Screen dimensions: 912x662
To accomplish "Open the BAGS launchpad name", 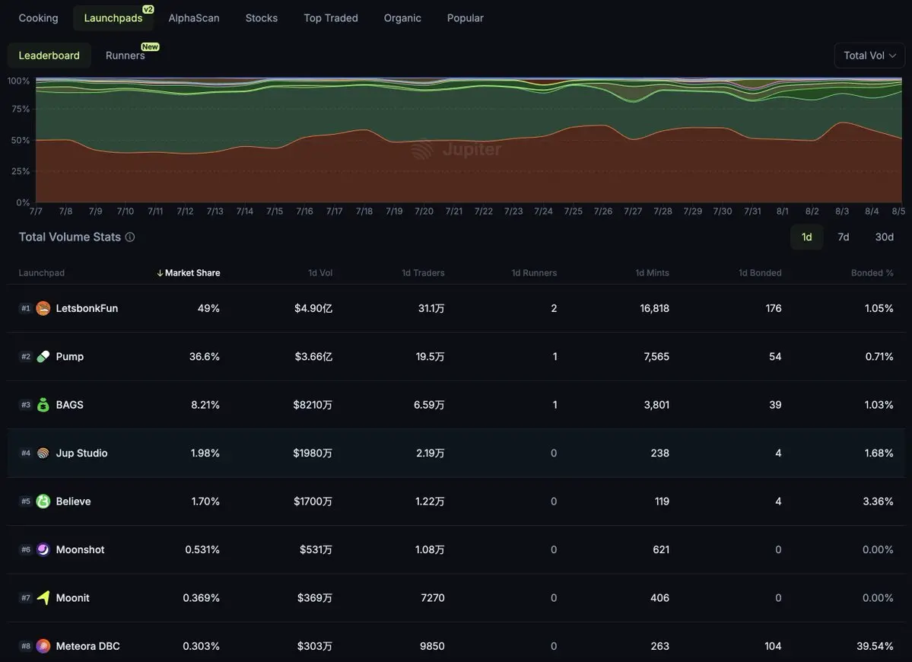I will [x=70, y=405].
